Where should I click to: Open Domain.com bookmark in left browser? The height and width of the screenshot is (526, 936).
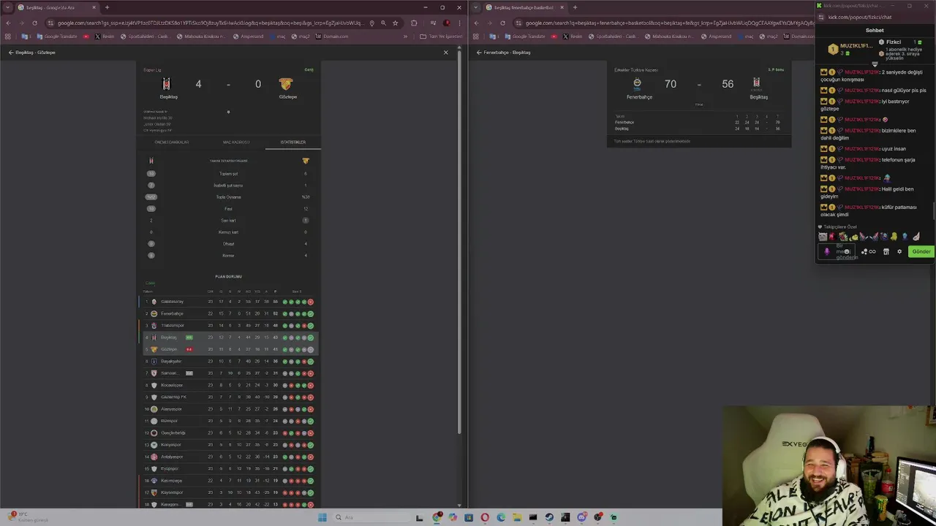(x=332, y=37)
